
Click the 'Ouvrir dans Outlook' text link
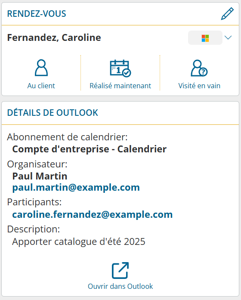tap(120, 286)
